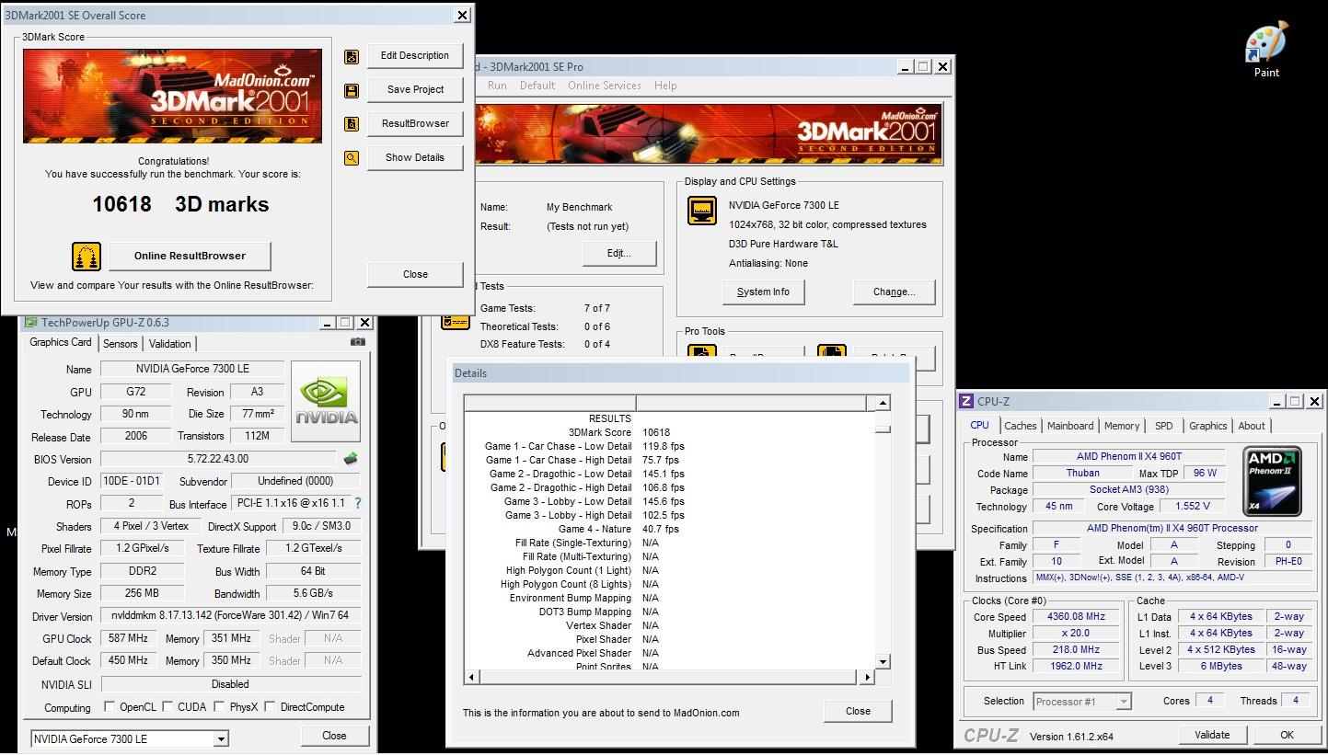Viewport: 1328px width, 755px height.
Task: Click the GPU Clock 587 MHz value
Action: [129, 638]
